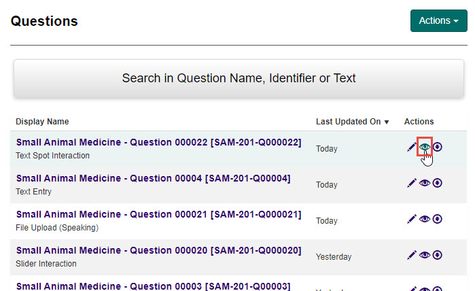Click the question search field

[x=239, y=78]
